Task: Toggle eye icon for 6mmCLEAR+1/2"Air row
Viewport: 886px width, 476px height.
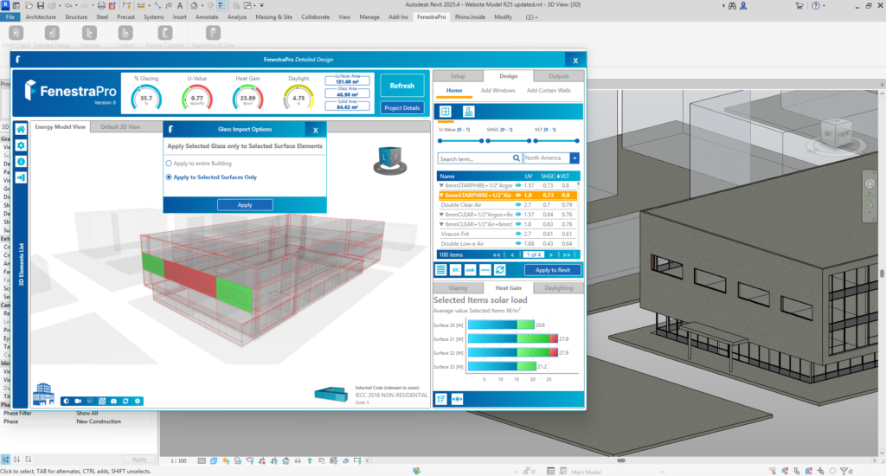Action: click(x=518, y=224)
